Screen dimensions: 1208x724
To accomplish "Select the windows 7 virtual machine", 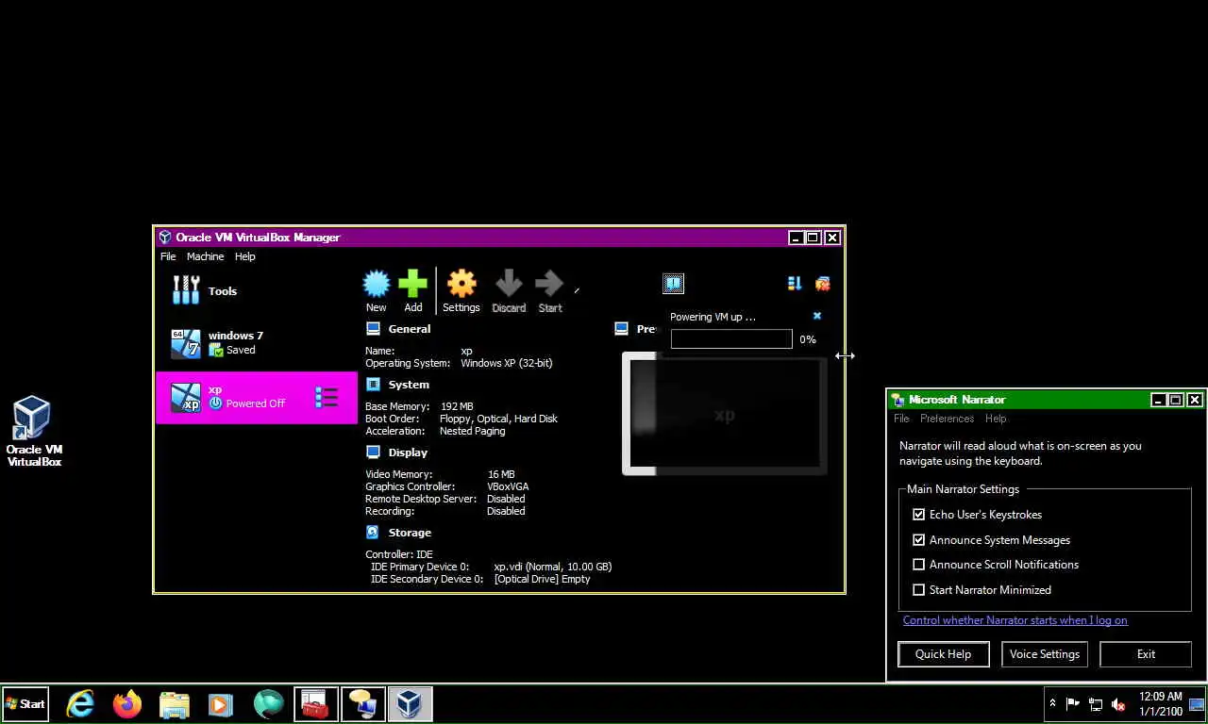I will (x=257, y=343).
